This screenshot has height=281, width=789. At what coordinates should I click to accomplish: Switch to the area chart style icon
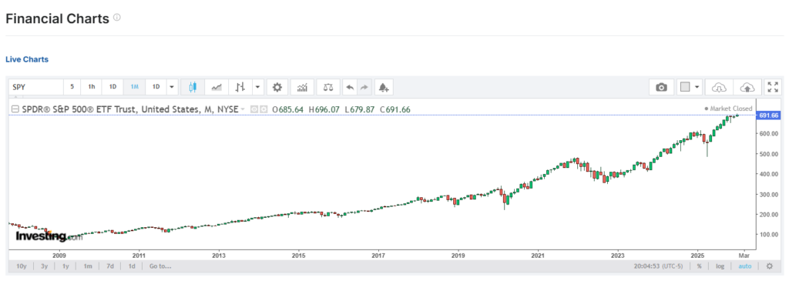coord(217,87)
